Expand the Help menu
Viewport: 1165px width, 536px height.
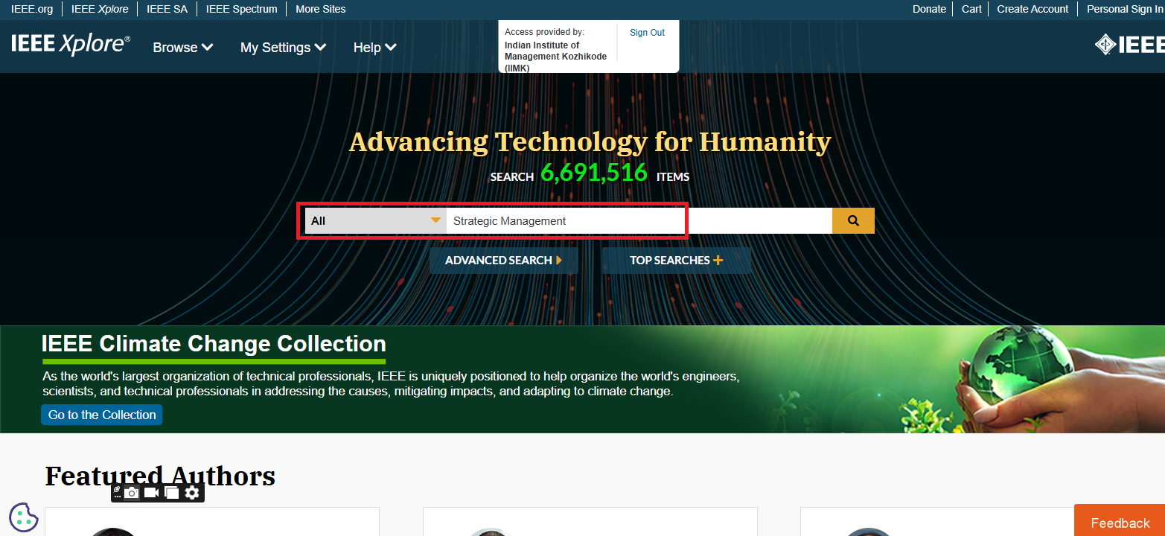point(374,48)
